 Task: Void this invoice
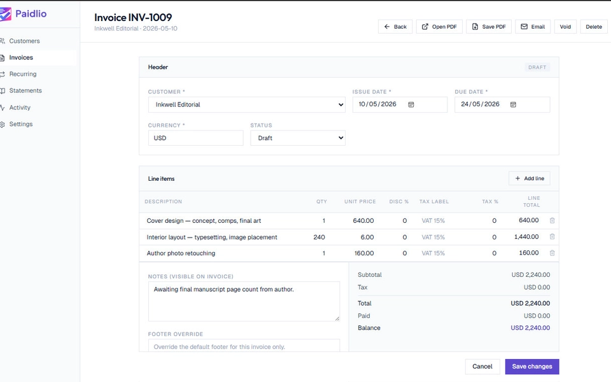[565, 27]
